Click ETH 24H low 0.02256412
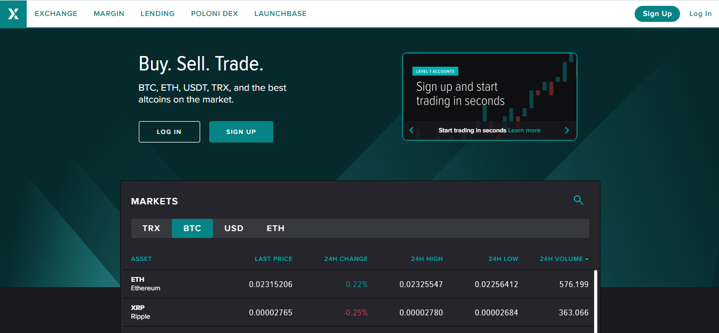This screenshot has width=719, height=333. coord(496,284)
